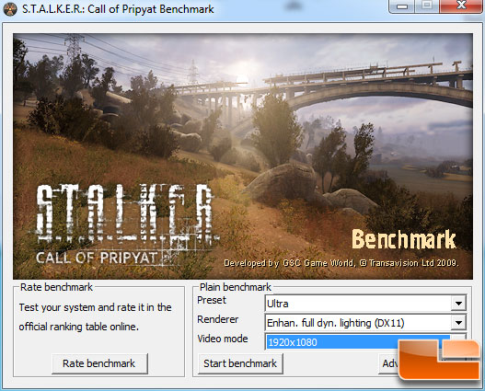
Task: Minimize the benchmark window
Action: click(x=401, y=6)
